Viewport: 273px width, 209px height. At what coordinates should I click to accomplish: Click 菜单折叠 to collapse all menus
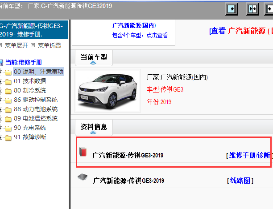(x=50, y=45)
